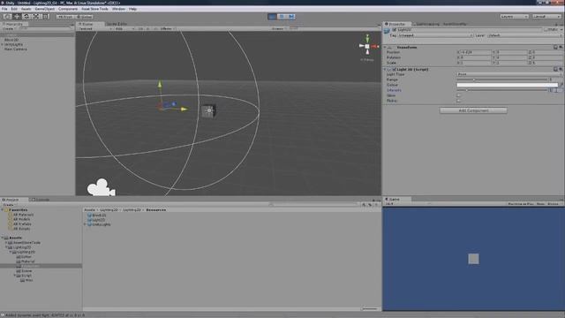This screenshot has height=318, width=565.
Task: Select the Hand tool in toolbar
Action: 7,17
